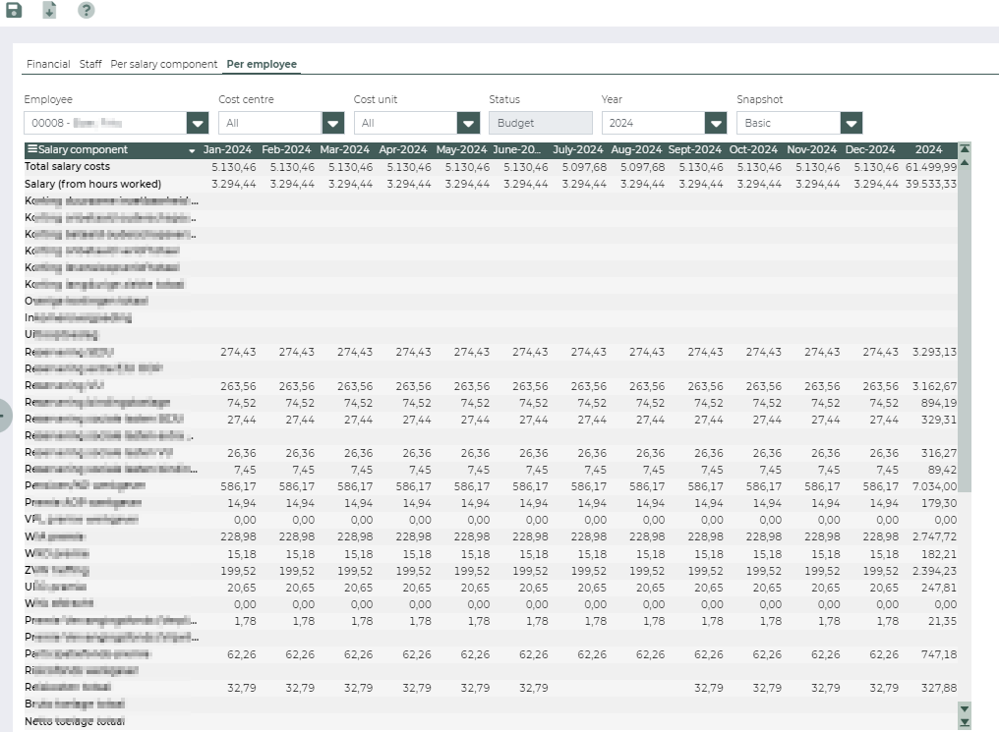The image size is (999, 732).
Task: Open the Employee dropdown arrow
Action: tap(198, 123)
